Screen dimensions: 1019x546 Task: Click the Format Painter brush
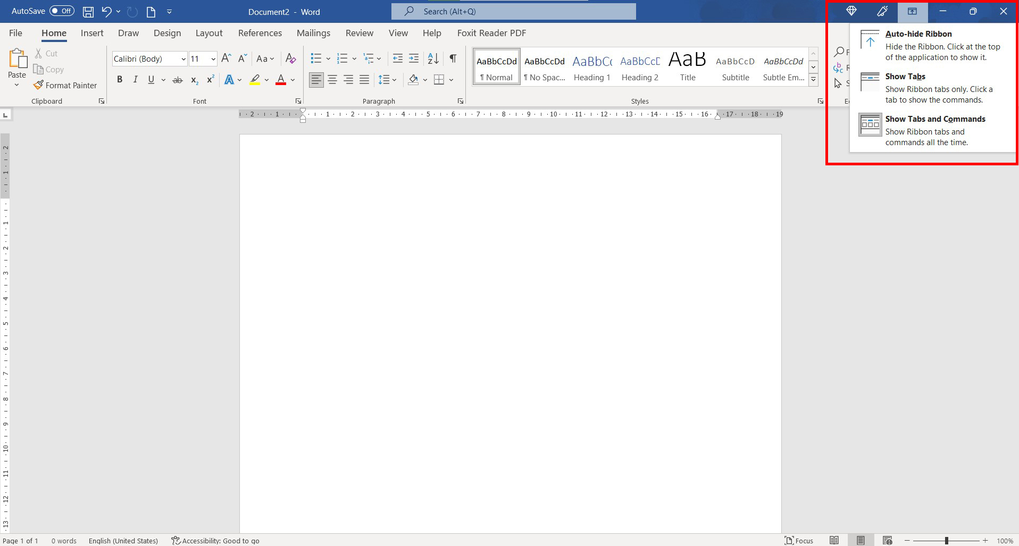(38, 85)
